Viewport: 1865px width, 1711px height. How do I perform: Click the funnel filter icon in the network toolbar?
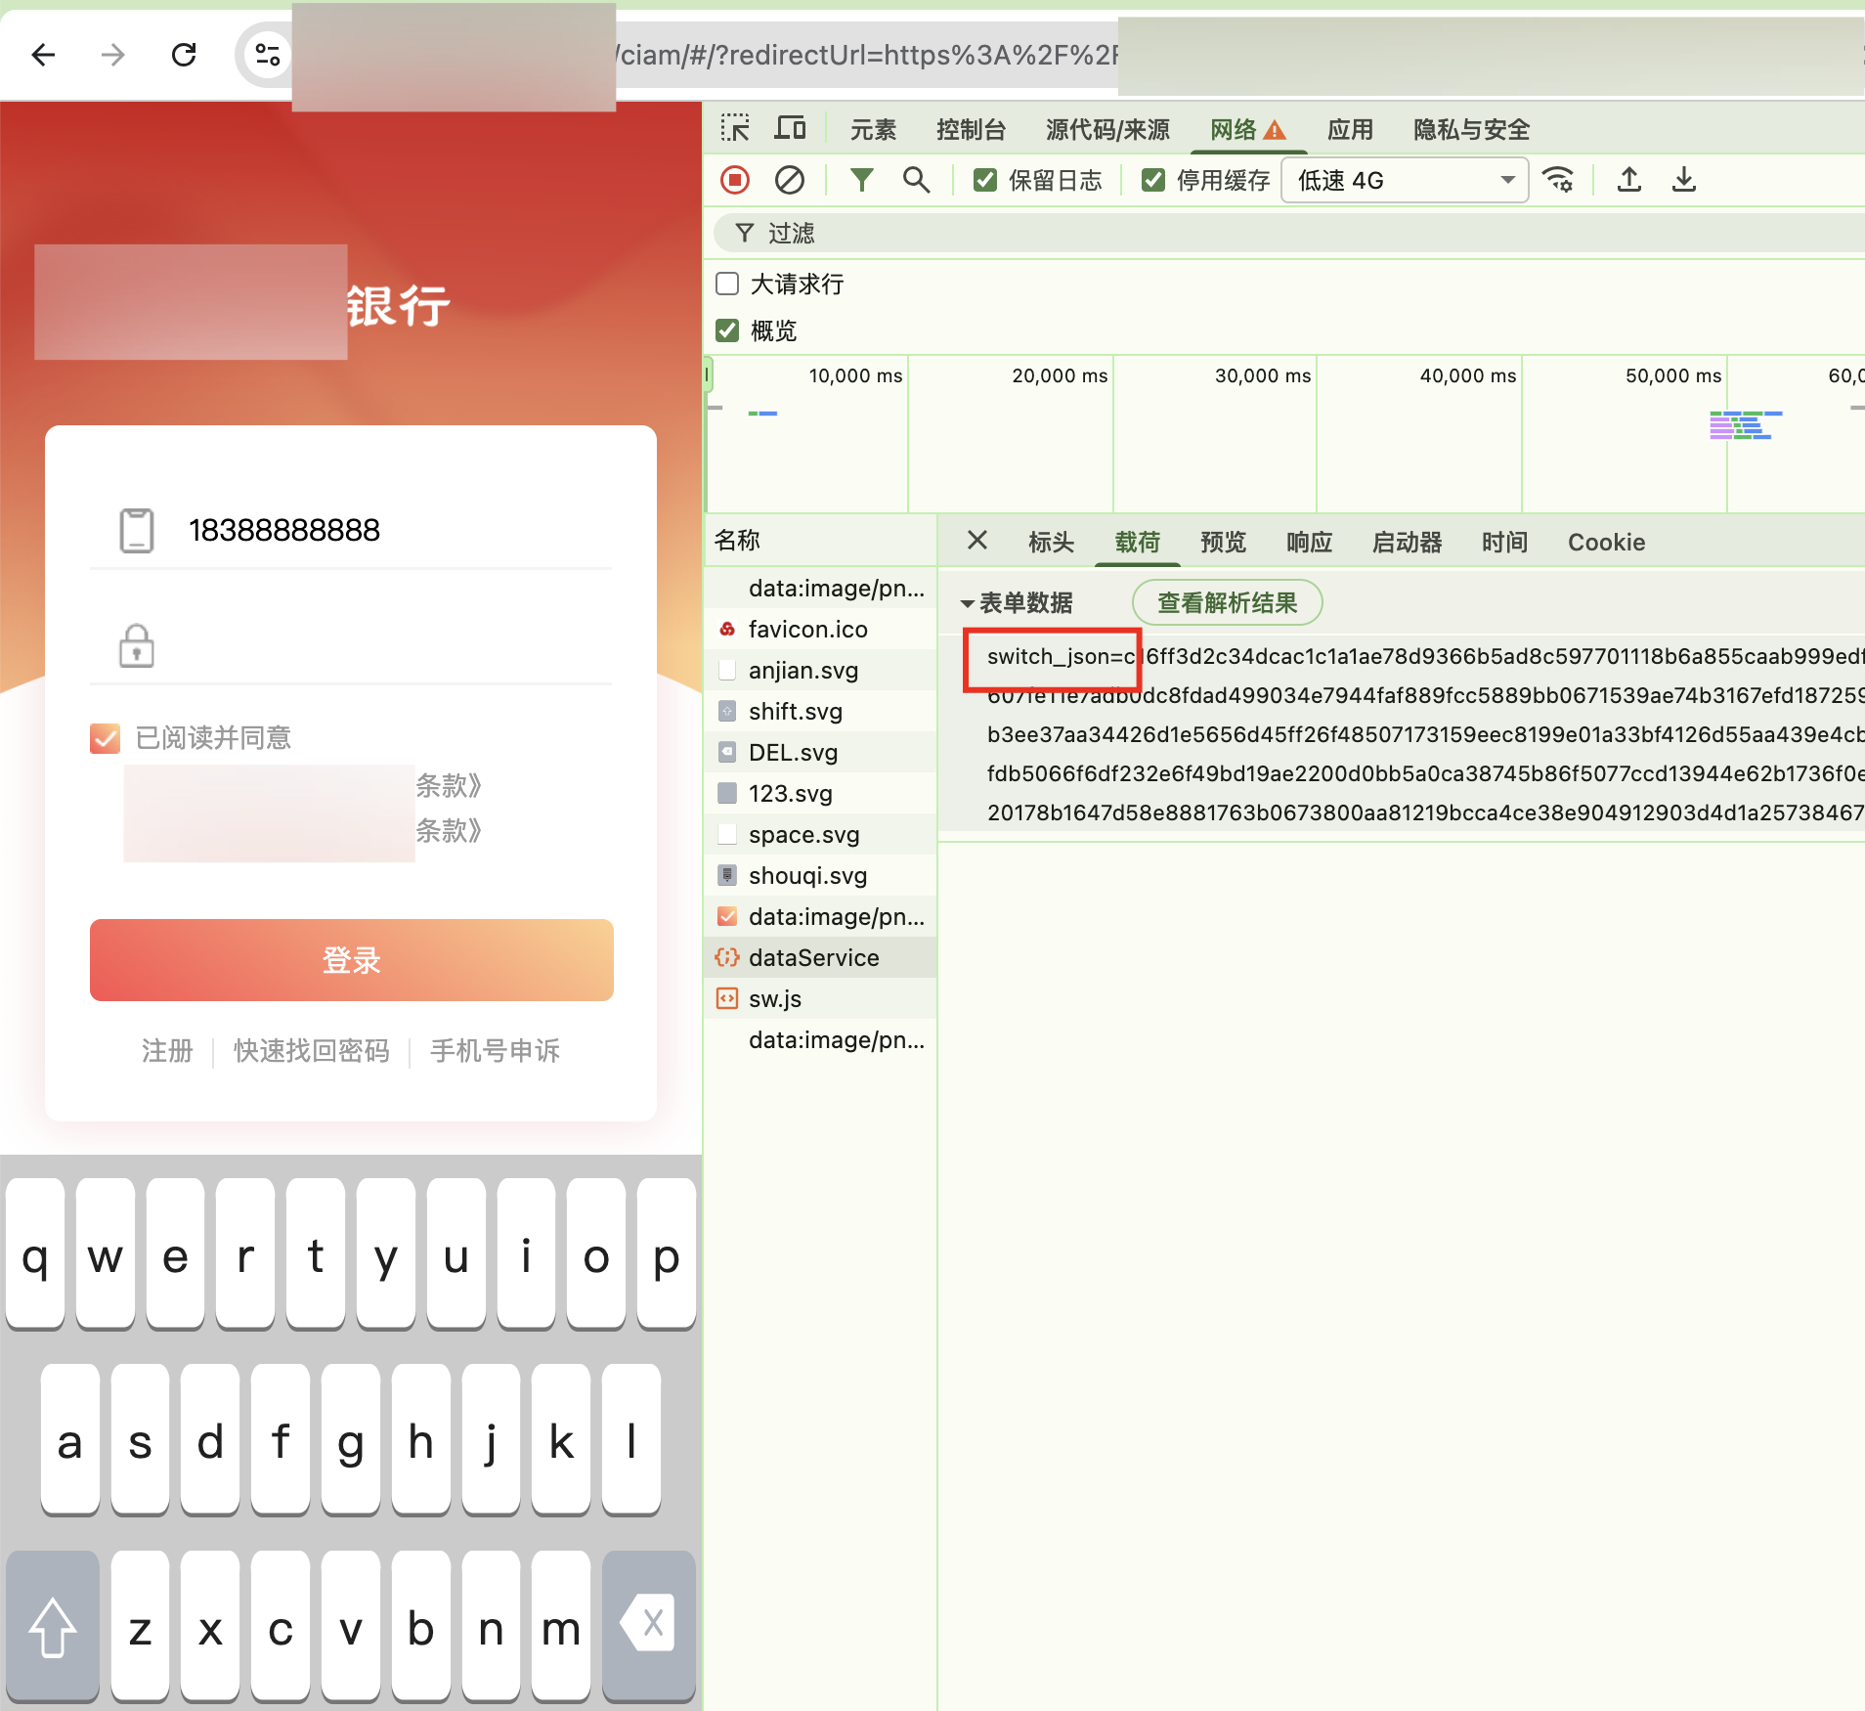tap(861, 180)
